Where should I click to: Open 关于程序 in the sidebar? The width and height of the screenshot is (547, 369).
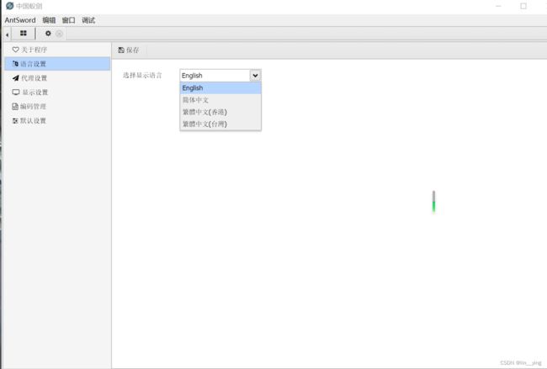(x=57, y=50)
